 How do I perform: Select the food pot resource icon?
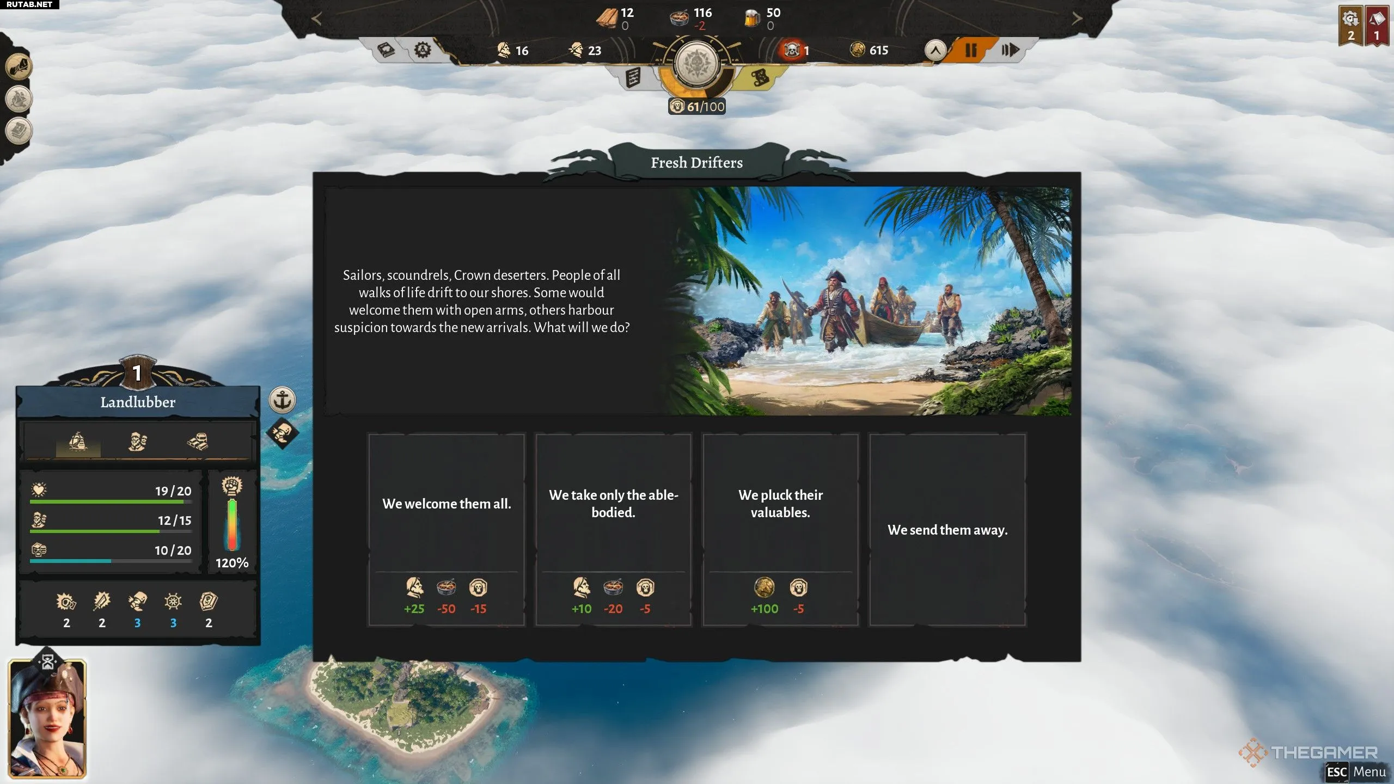coord(678,19)
